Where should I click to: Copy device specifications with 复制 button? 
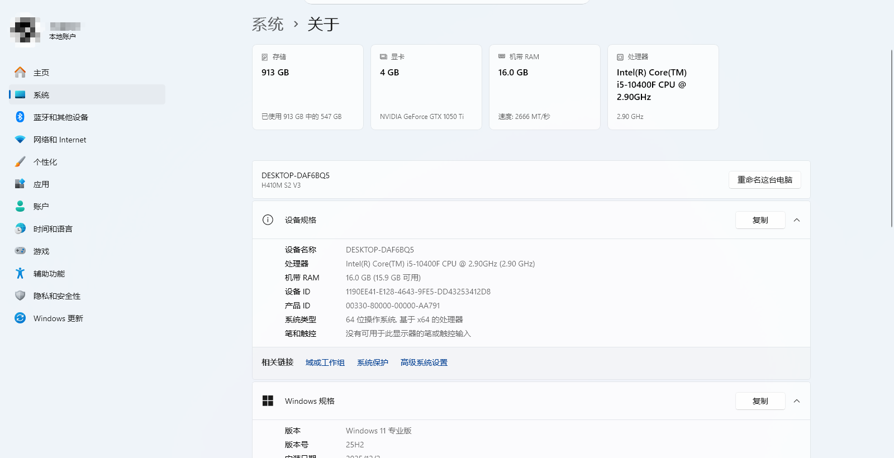(x=760, y=220)
